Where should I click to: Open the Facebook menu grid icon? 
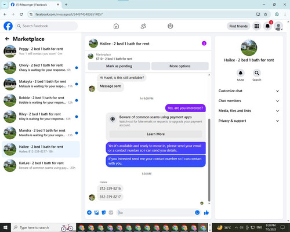[x=256, y=26]
